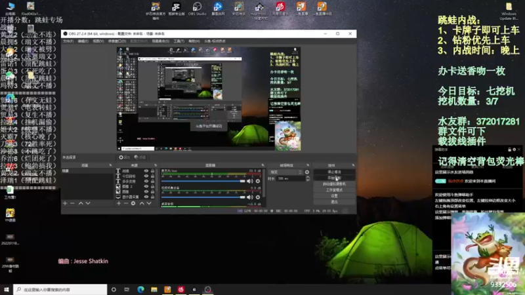Click Windows Start button

[7, 289]
